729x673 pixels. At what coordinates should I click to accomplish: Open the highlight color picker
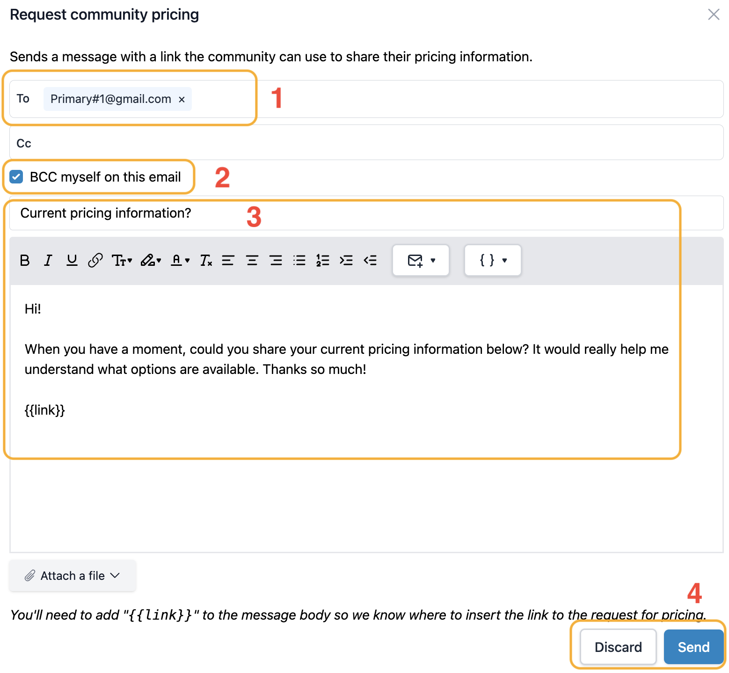(151, 260)
